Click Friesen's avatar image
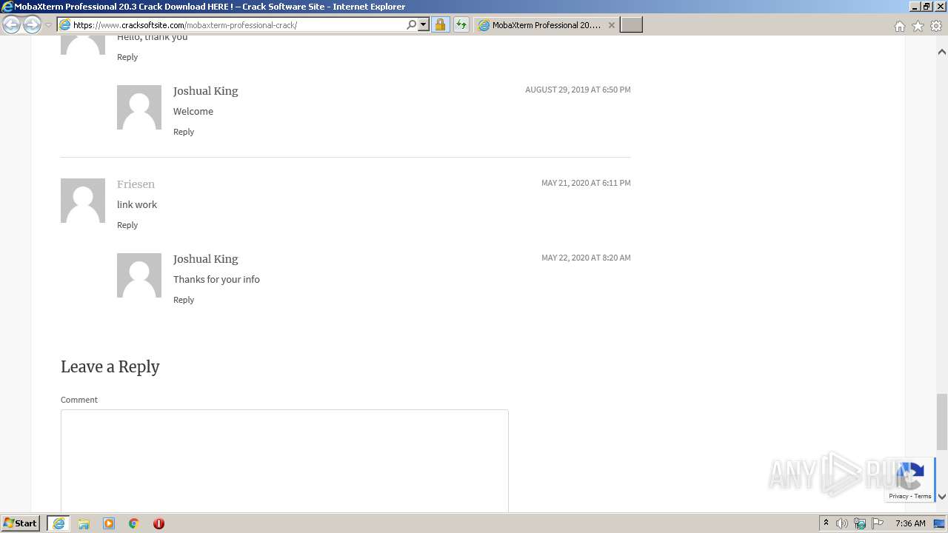948x533 pixels. pyautogui.click(x=83, y=201)
